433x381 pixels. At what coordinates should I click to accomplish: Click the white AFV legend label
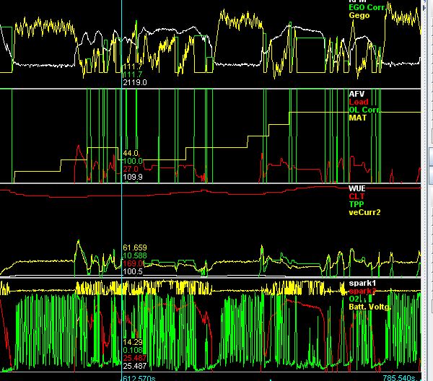pos(357,94)
